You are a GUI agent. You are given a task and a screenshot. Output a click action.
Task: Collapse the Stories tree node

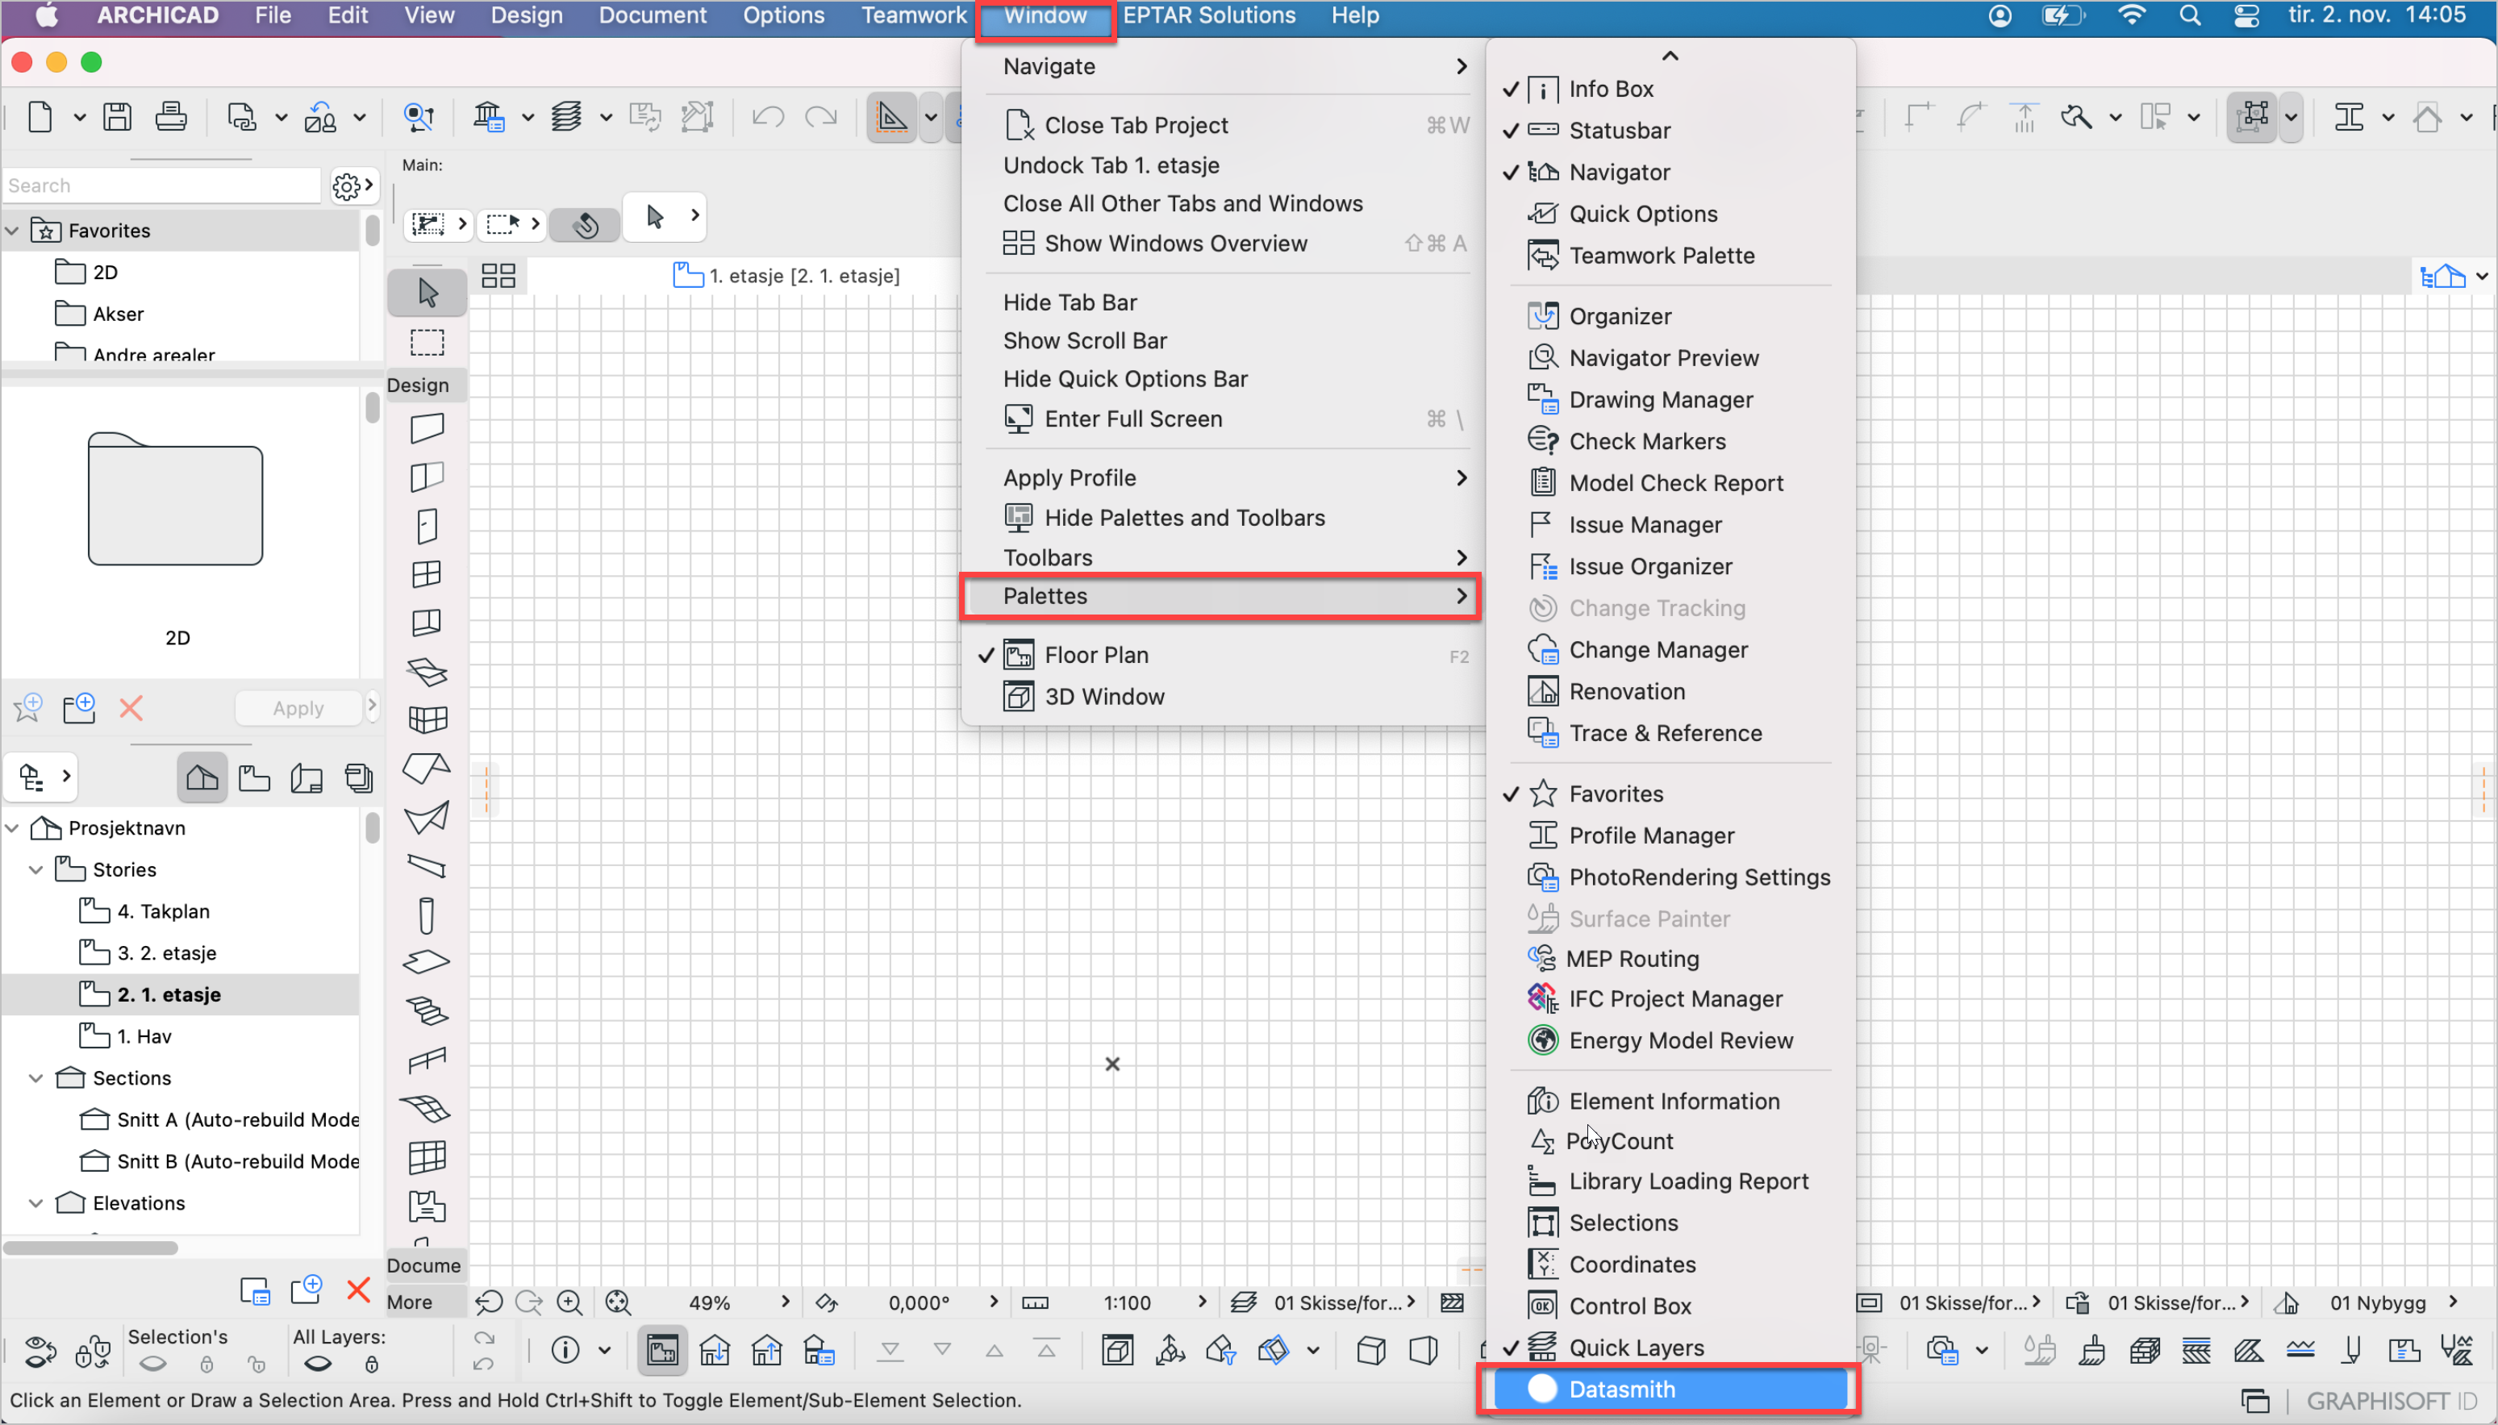(x=36, y=869)
